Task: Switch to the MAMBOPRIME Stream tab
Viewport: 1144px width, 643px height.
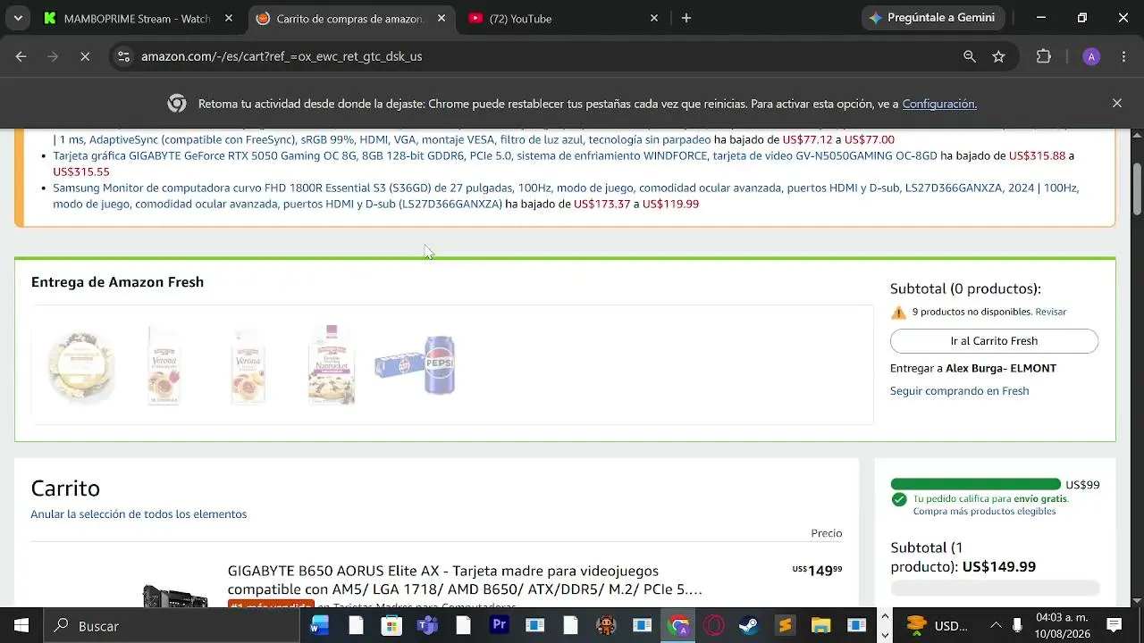Action: pyautogui.click(x=137, y=18)
